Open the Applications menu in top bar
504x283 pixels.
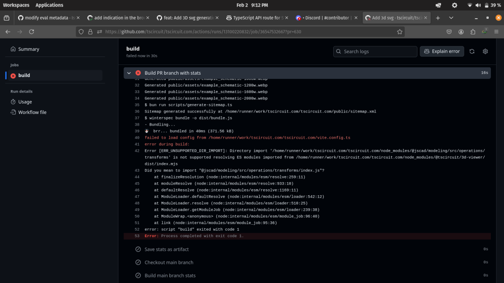tap(49, 5)
